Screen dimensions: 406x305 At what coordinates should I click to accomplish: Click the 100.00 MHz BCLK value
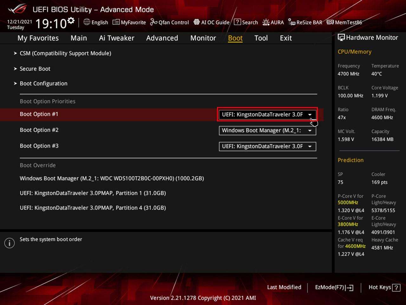click(350, 96)
